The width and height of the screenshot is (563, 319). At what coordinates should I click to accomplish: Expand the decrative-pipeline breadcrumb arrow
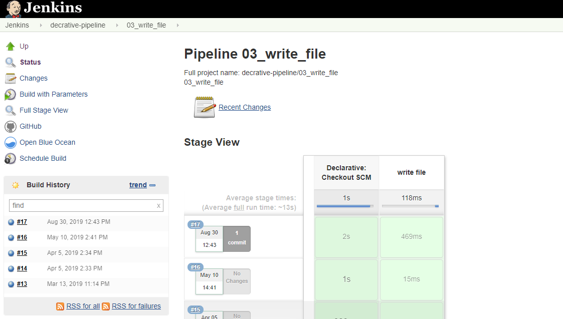(x=117, y=25)
